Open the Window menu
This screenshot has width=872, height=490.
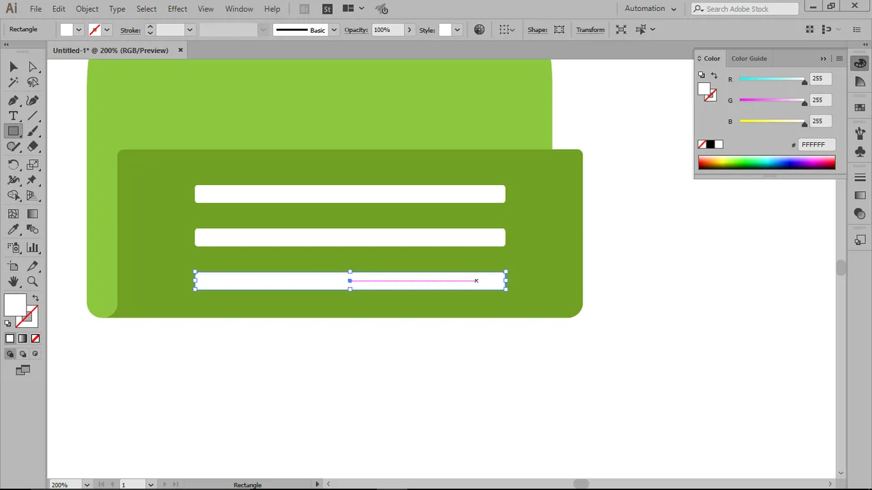pyautogui.click(x=239, y=9)
